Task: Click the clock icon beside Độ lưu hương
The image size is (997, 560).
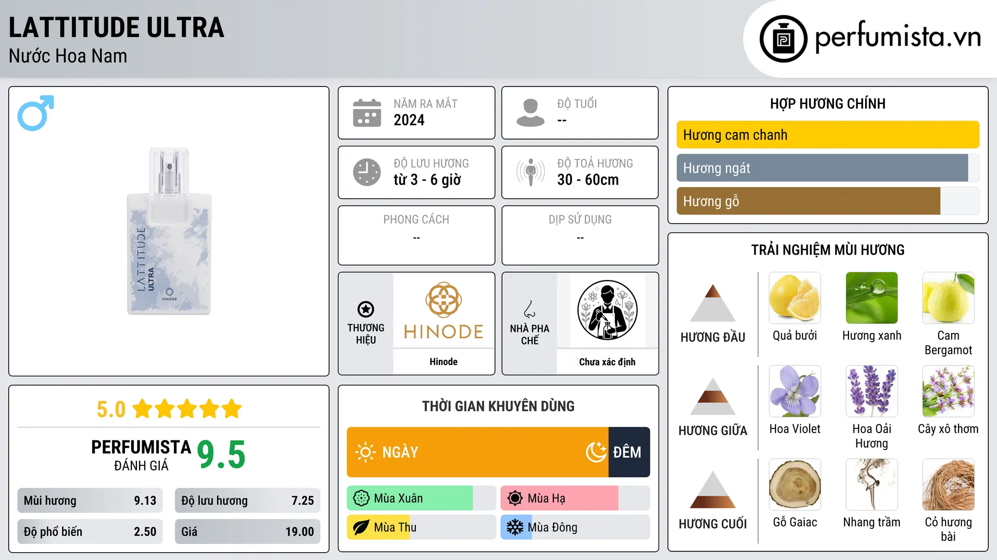Action: (x=367, y=172)
